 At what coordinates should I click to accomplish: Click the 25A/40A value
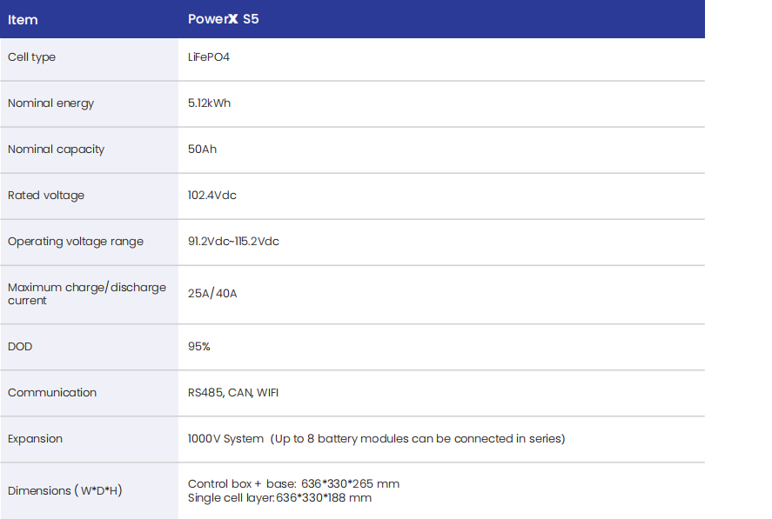[x=212, y=294]
